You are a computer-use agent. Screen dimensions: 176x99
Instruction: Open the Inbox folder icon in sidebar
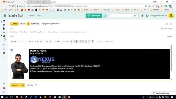coord(4,21)
